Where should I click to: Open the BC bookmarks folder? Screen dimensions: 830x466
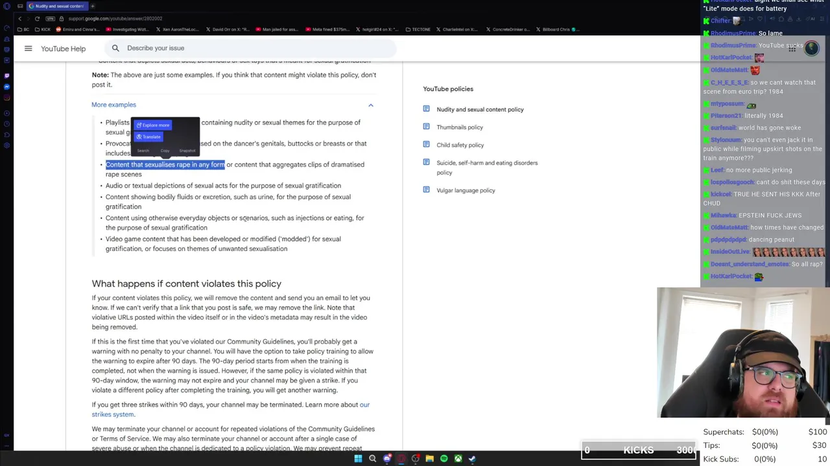[24, 29]
